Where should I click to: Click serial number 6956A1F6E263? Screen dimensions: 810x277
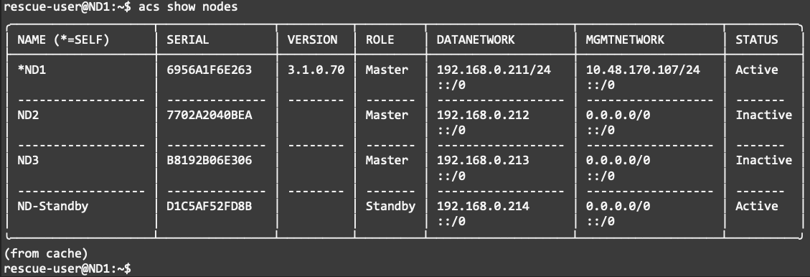[x=209, y=70]
